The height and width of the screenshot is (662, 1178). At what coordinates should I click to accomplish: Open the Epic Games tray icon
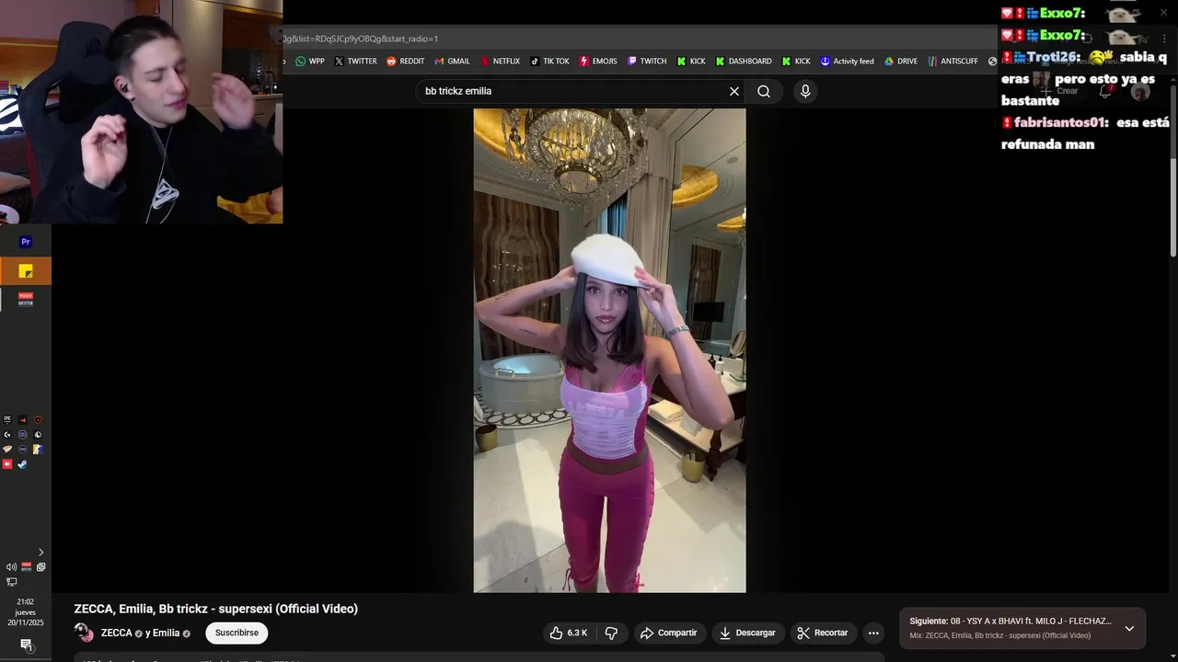tap(7, 420)
